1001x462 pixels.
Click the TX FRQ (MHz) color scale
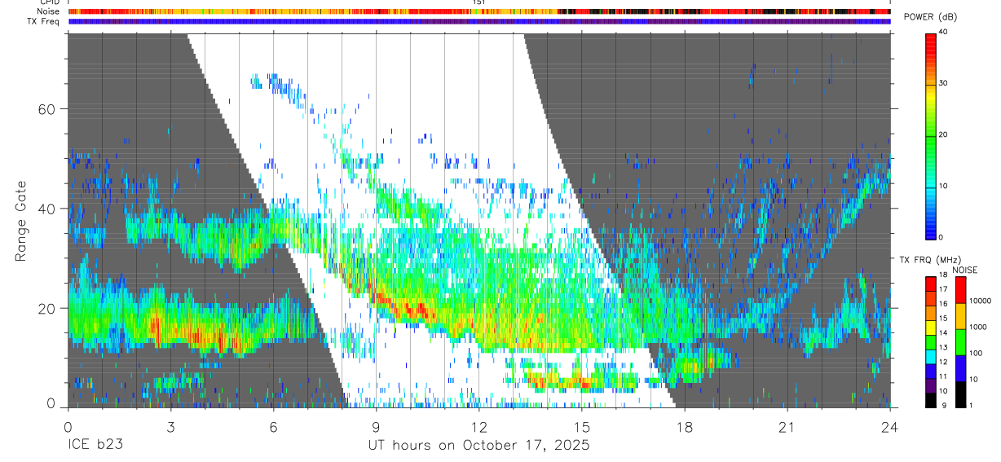(x=931, y=341)
